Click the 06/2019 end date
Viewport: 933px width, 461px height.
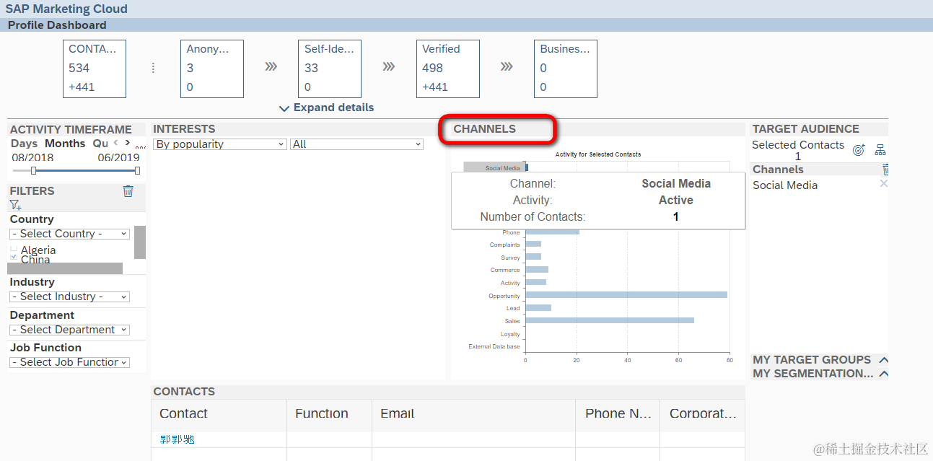(118, 157)
